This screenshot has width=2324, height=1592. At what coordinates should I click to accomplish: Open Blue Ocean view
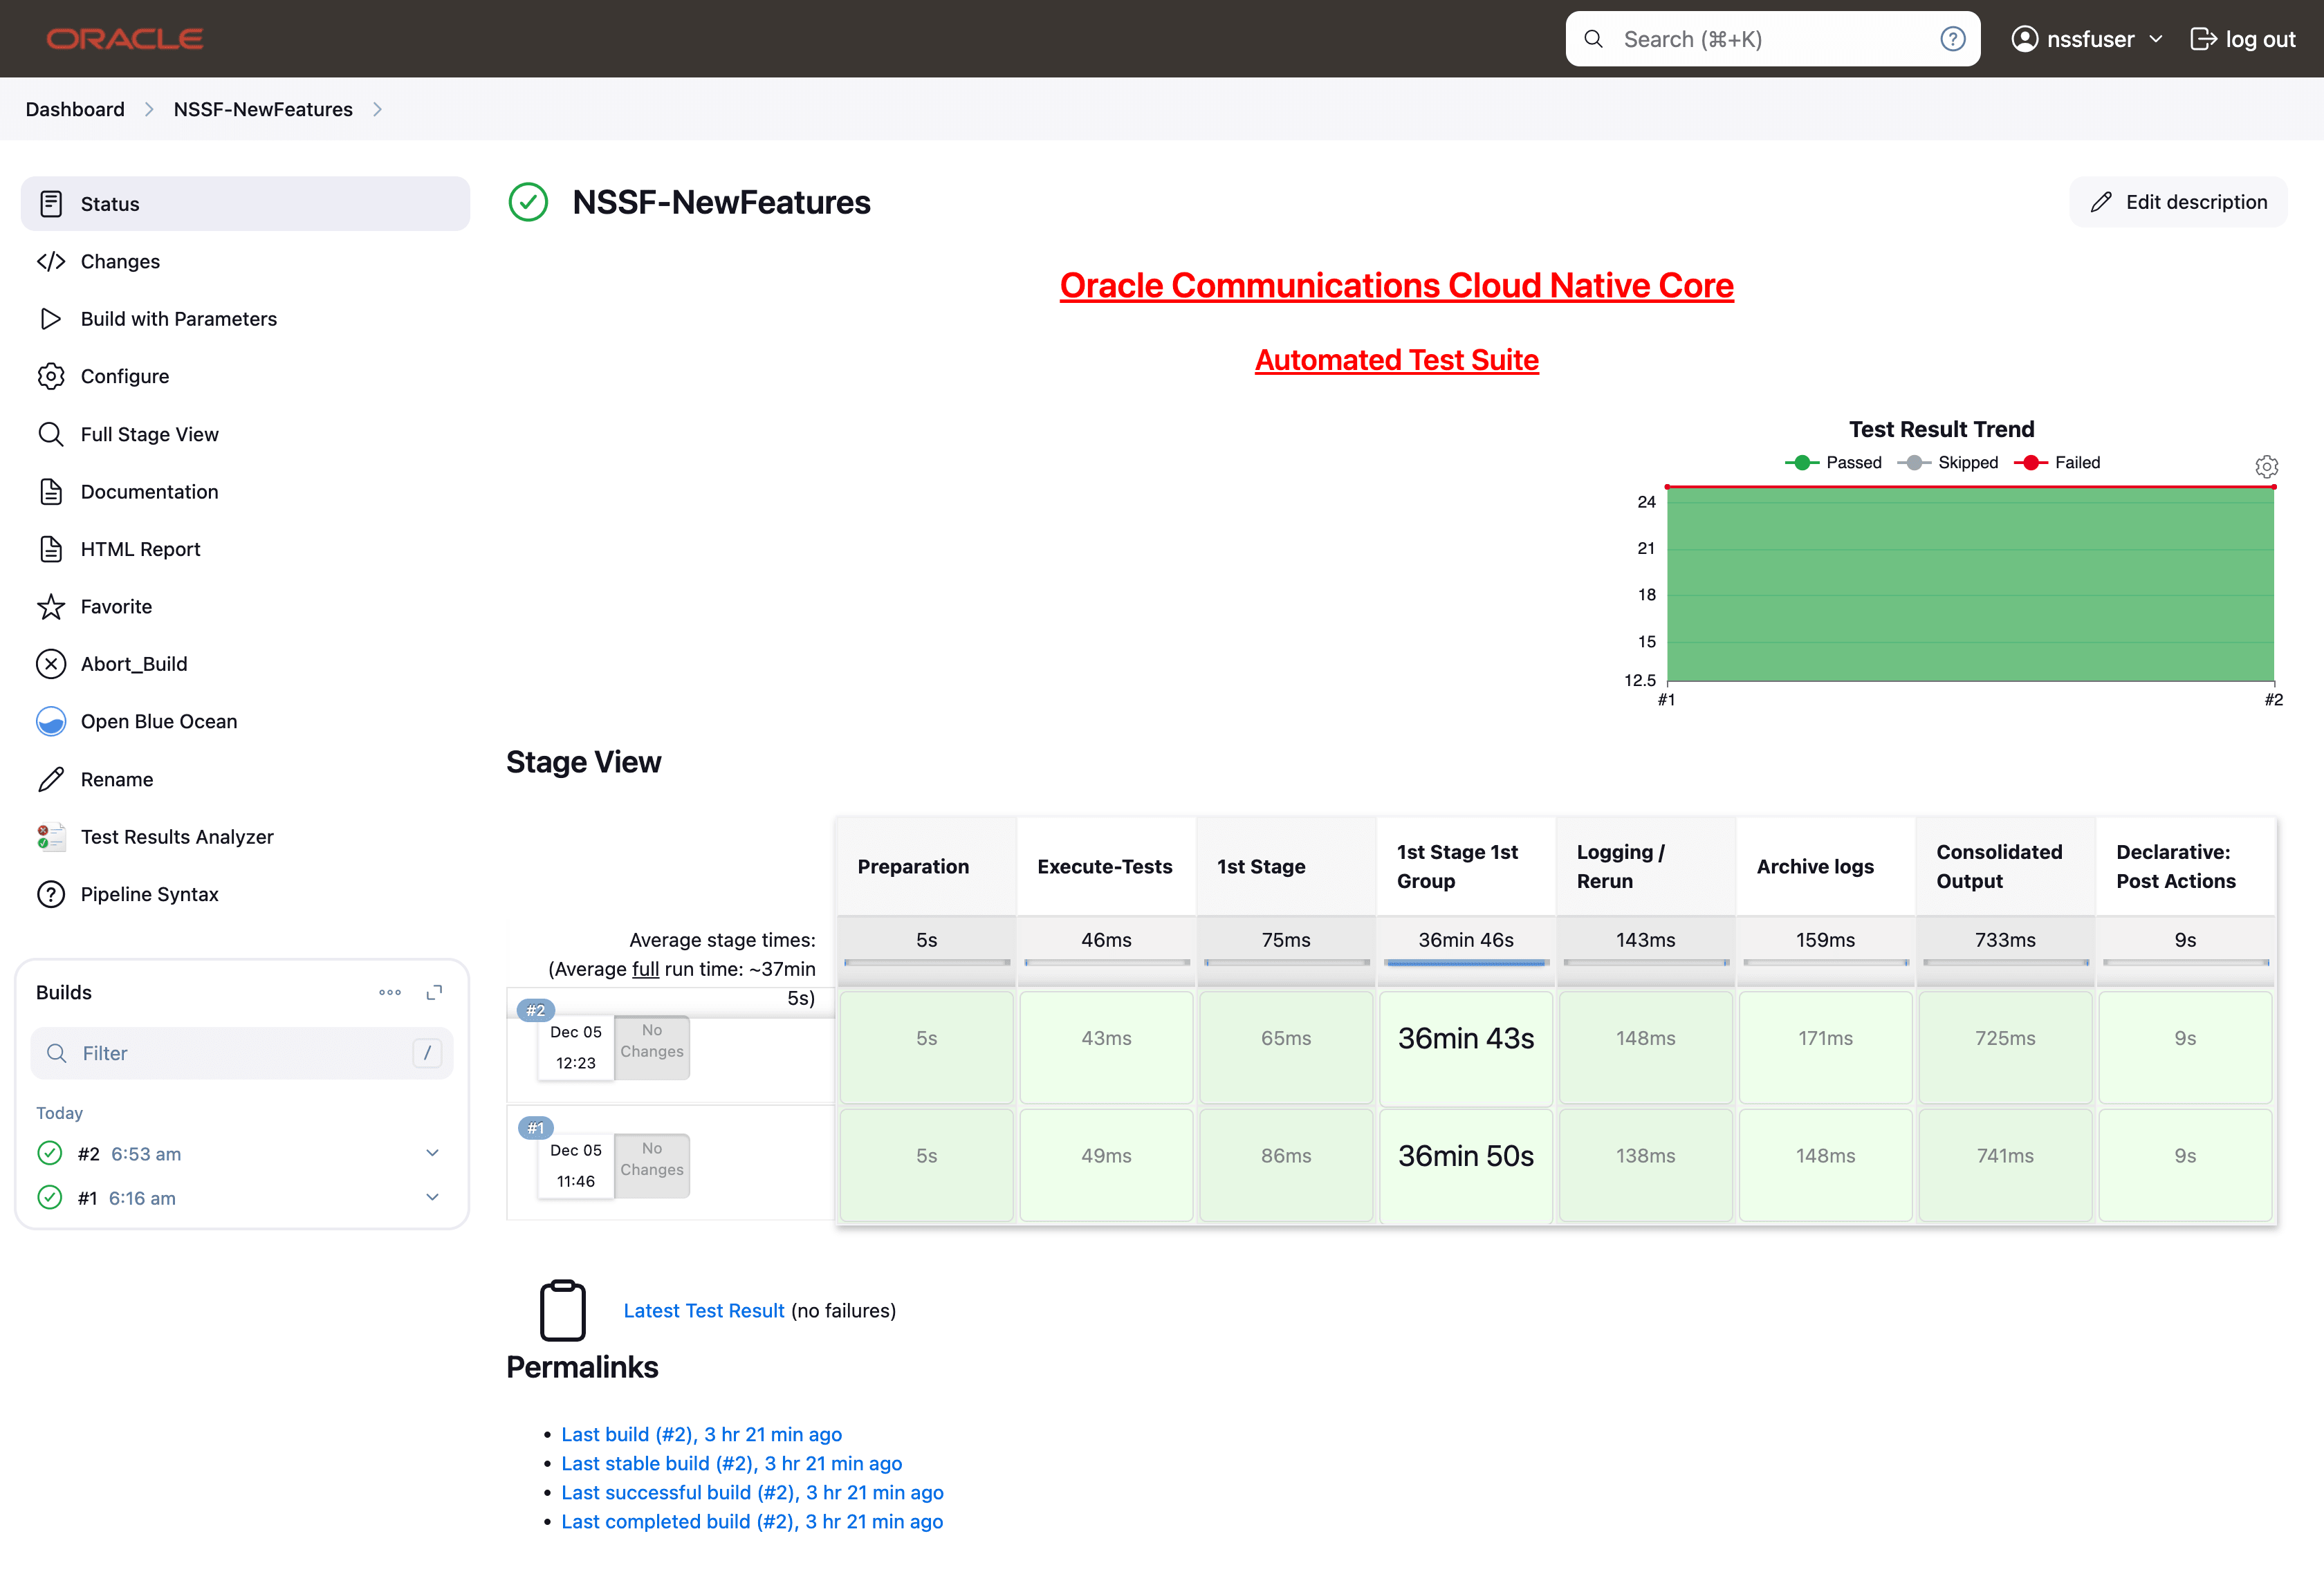(159, 720)
